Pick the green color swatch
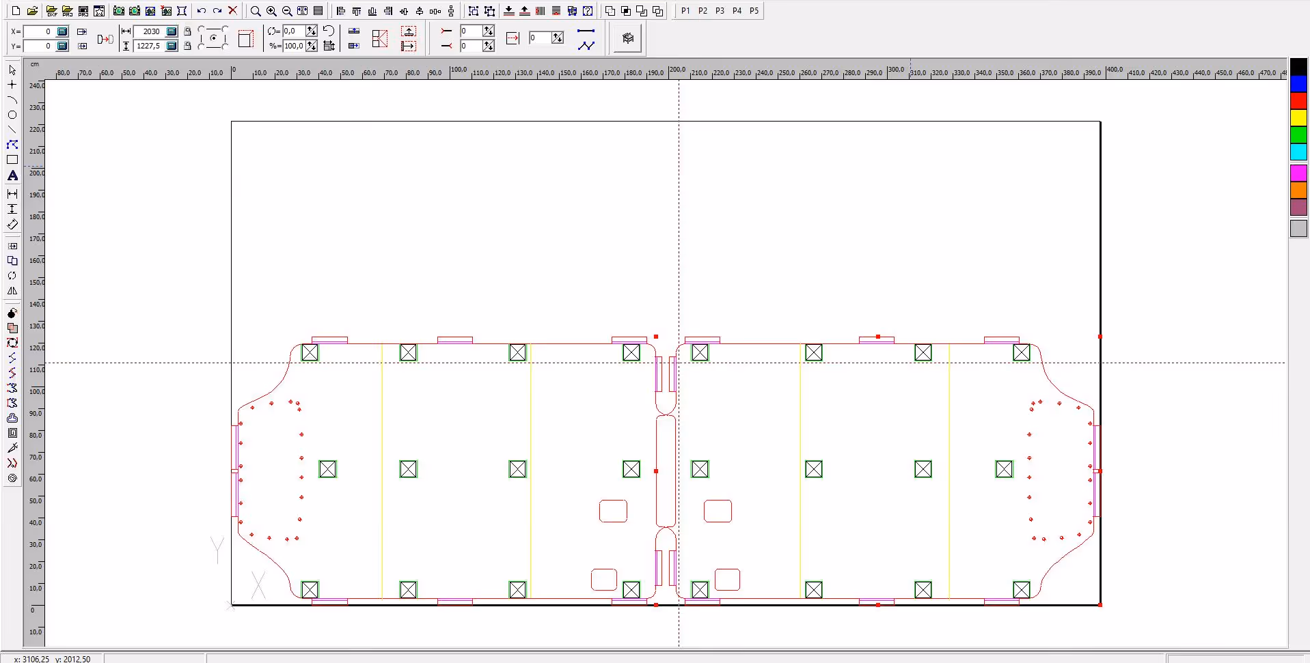 click(x=1298, y=135)
